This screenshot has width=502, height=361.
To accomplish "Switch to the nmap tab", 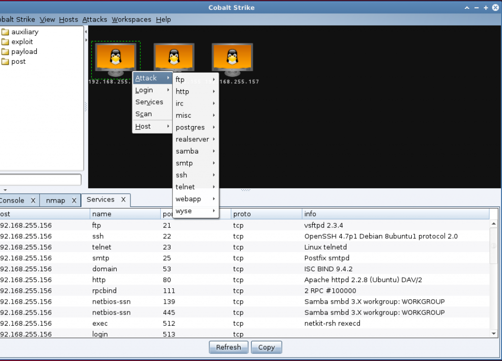I will point(55,201).
